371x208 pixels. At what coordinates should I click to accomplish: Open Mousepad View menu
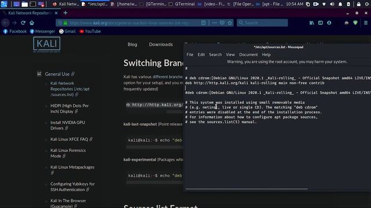click(230, 55)
